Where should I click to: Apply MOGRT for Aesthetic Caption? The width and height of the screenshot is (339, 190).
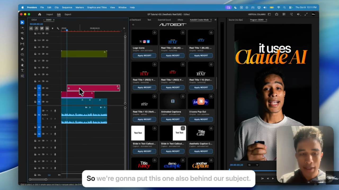coord(201,151)
